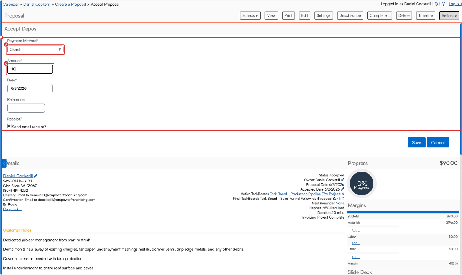The image size is (462, 275).
Task: Collapse the sidebar with the blue chevron tab
Action: pyautogui.click(x=4, y=163)
